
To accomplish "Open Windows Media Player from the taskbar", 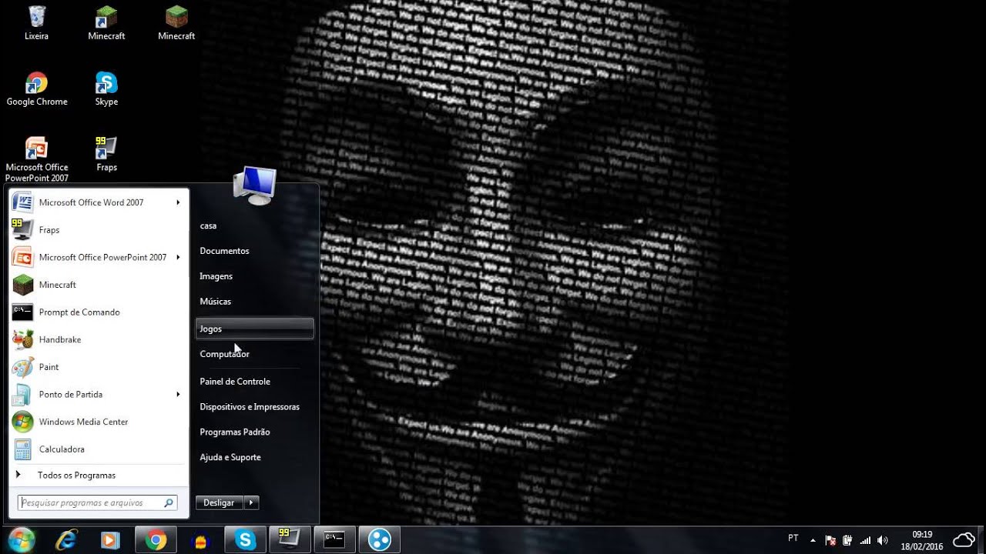I will (x=110, y=540).
